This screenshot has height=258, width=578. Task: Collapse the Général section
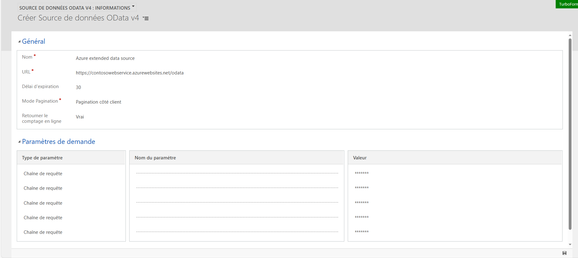click(x=19, y=42)
